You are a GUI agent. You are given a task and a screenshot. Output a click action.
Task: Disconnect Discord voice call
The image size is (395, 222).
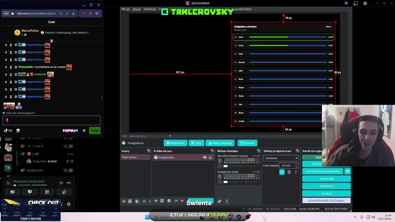pyautogui.click(x=69, y=183)
